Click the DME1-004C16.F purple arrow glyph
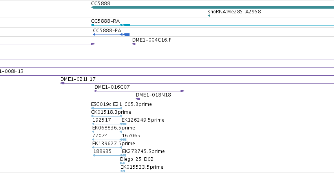Screen dimensions: 334x173 [134, 44]
